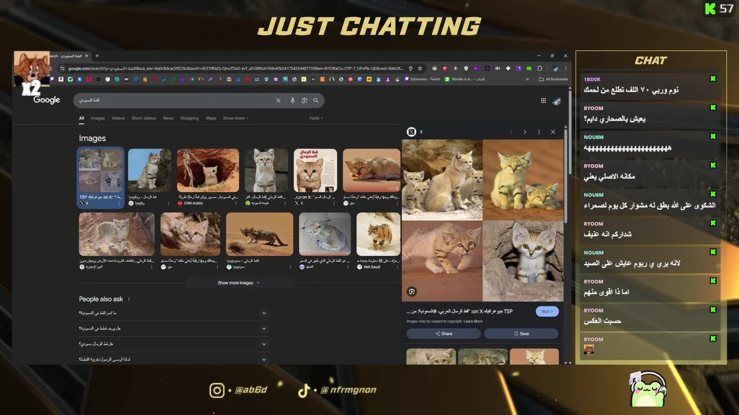Open the CNN Arabic image result
This screenshot has width=739, height=415.
(x=208, y=170)
